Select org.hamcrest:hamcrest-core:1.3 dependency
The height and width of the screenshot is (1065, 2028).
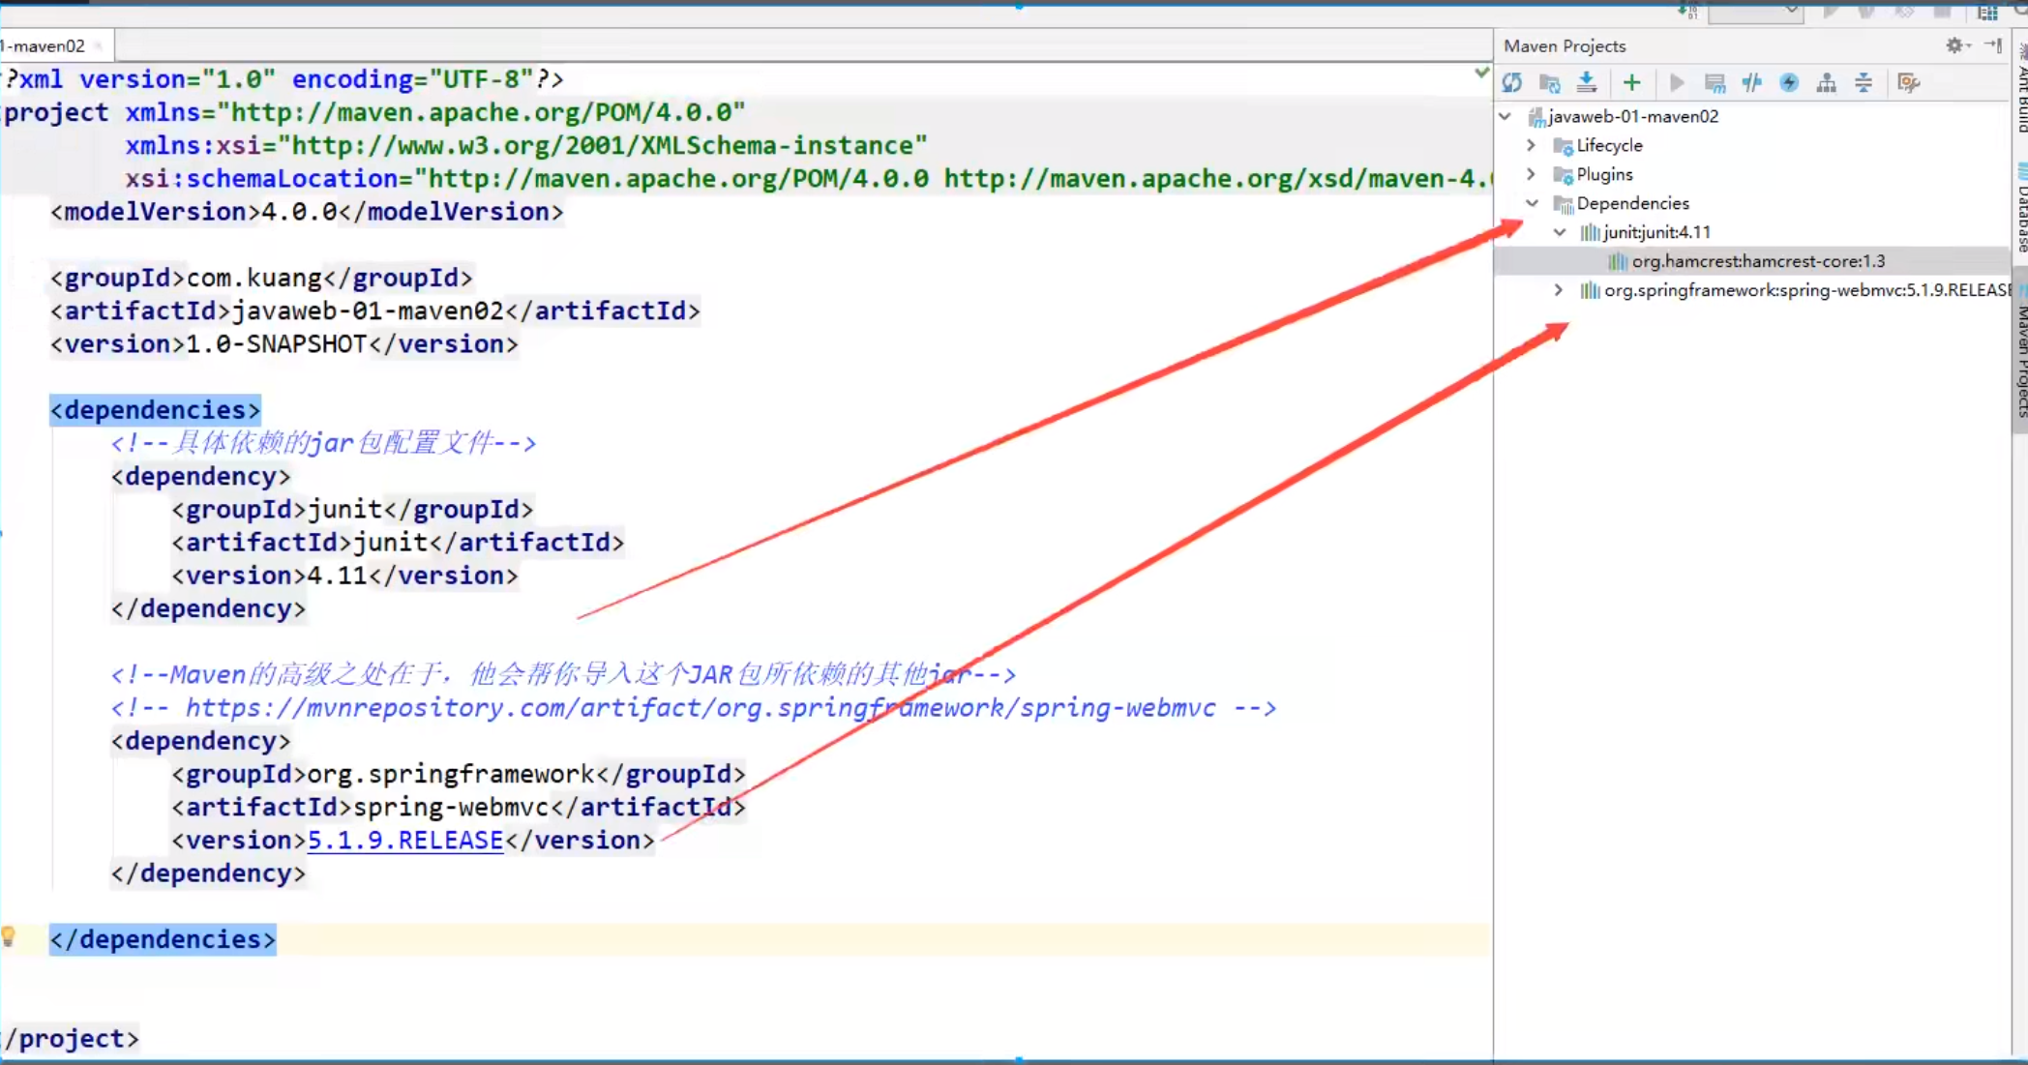pos(1757,261)
